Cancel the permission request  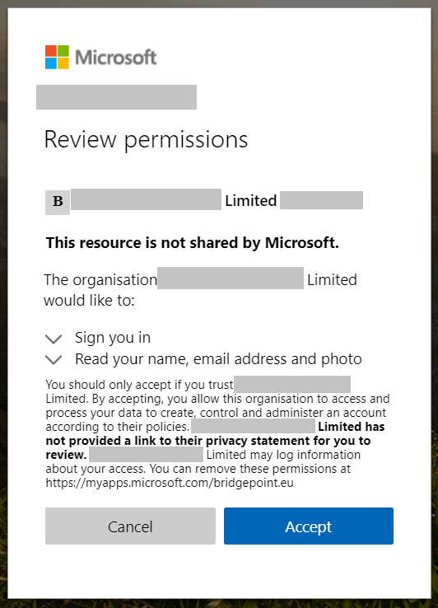coord(130,526)
